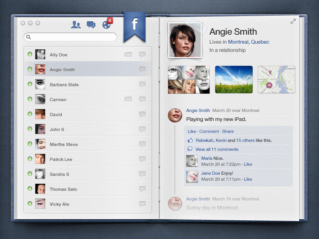Click Like on Jane Doe's comment
This screenshot has width=319, height=239.
248,179
